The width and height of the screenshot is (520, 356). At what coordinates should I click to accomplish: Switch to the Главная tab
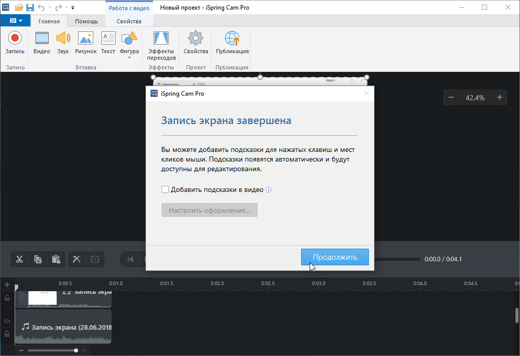[x=49, y=21]
